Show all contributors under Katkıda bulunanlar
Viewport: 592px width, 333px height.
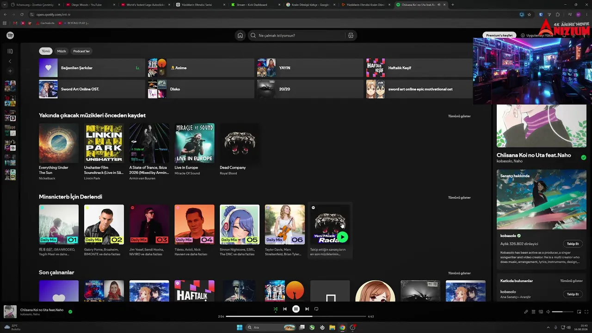[x=571, y=281]
